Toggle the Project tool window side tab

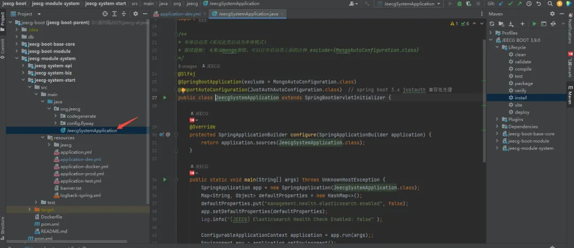3,18
